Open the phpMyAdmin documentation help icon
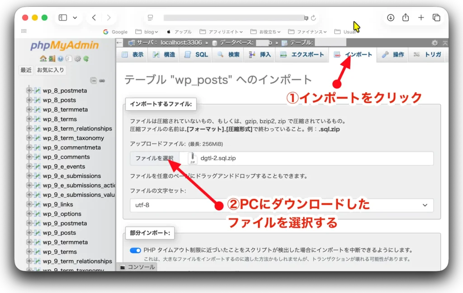Viewport: 463px width, 293px height. pyautogui.click(x=60, y=58)
